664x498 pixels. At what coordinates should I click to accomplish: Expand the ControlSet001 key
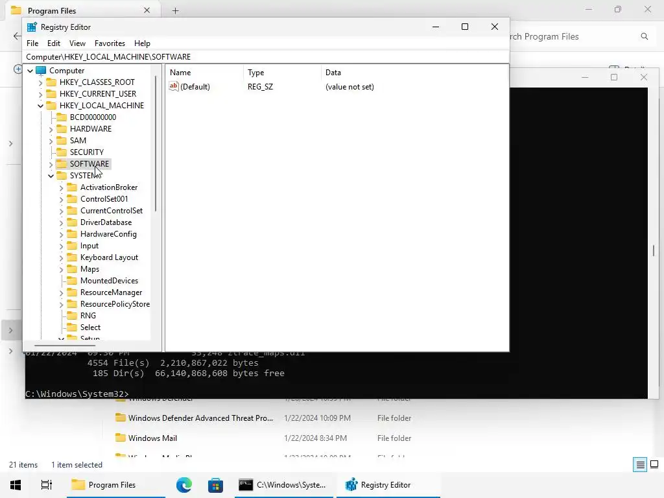[62, 200]
